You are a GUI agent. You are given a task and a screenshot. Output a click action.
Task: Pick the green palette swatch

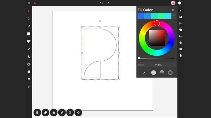tap(161, 16)
